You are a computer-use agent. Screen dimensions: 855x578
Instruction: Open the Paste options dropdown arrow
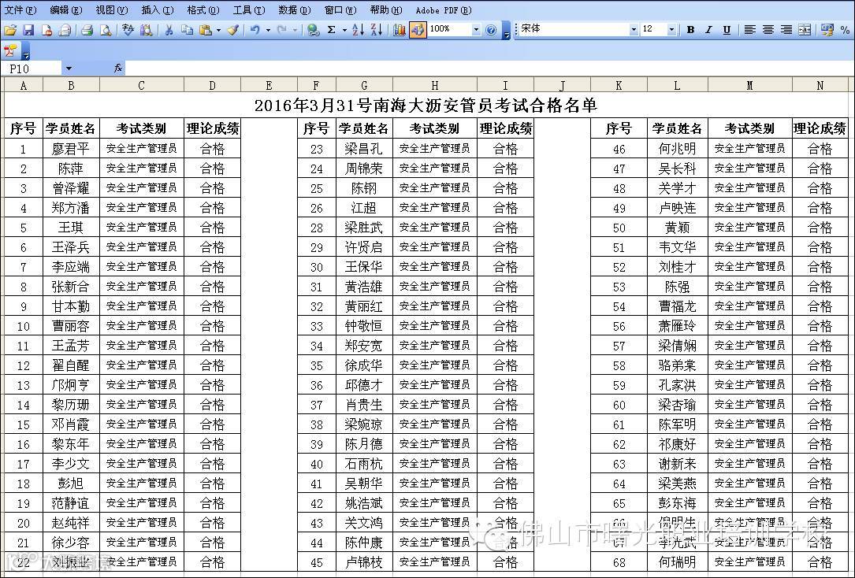click(218, 31)
